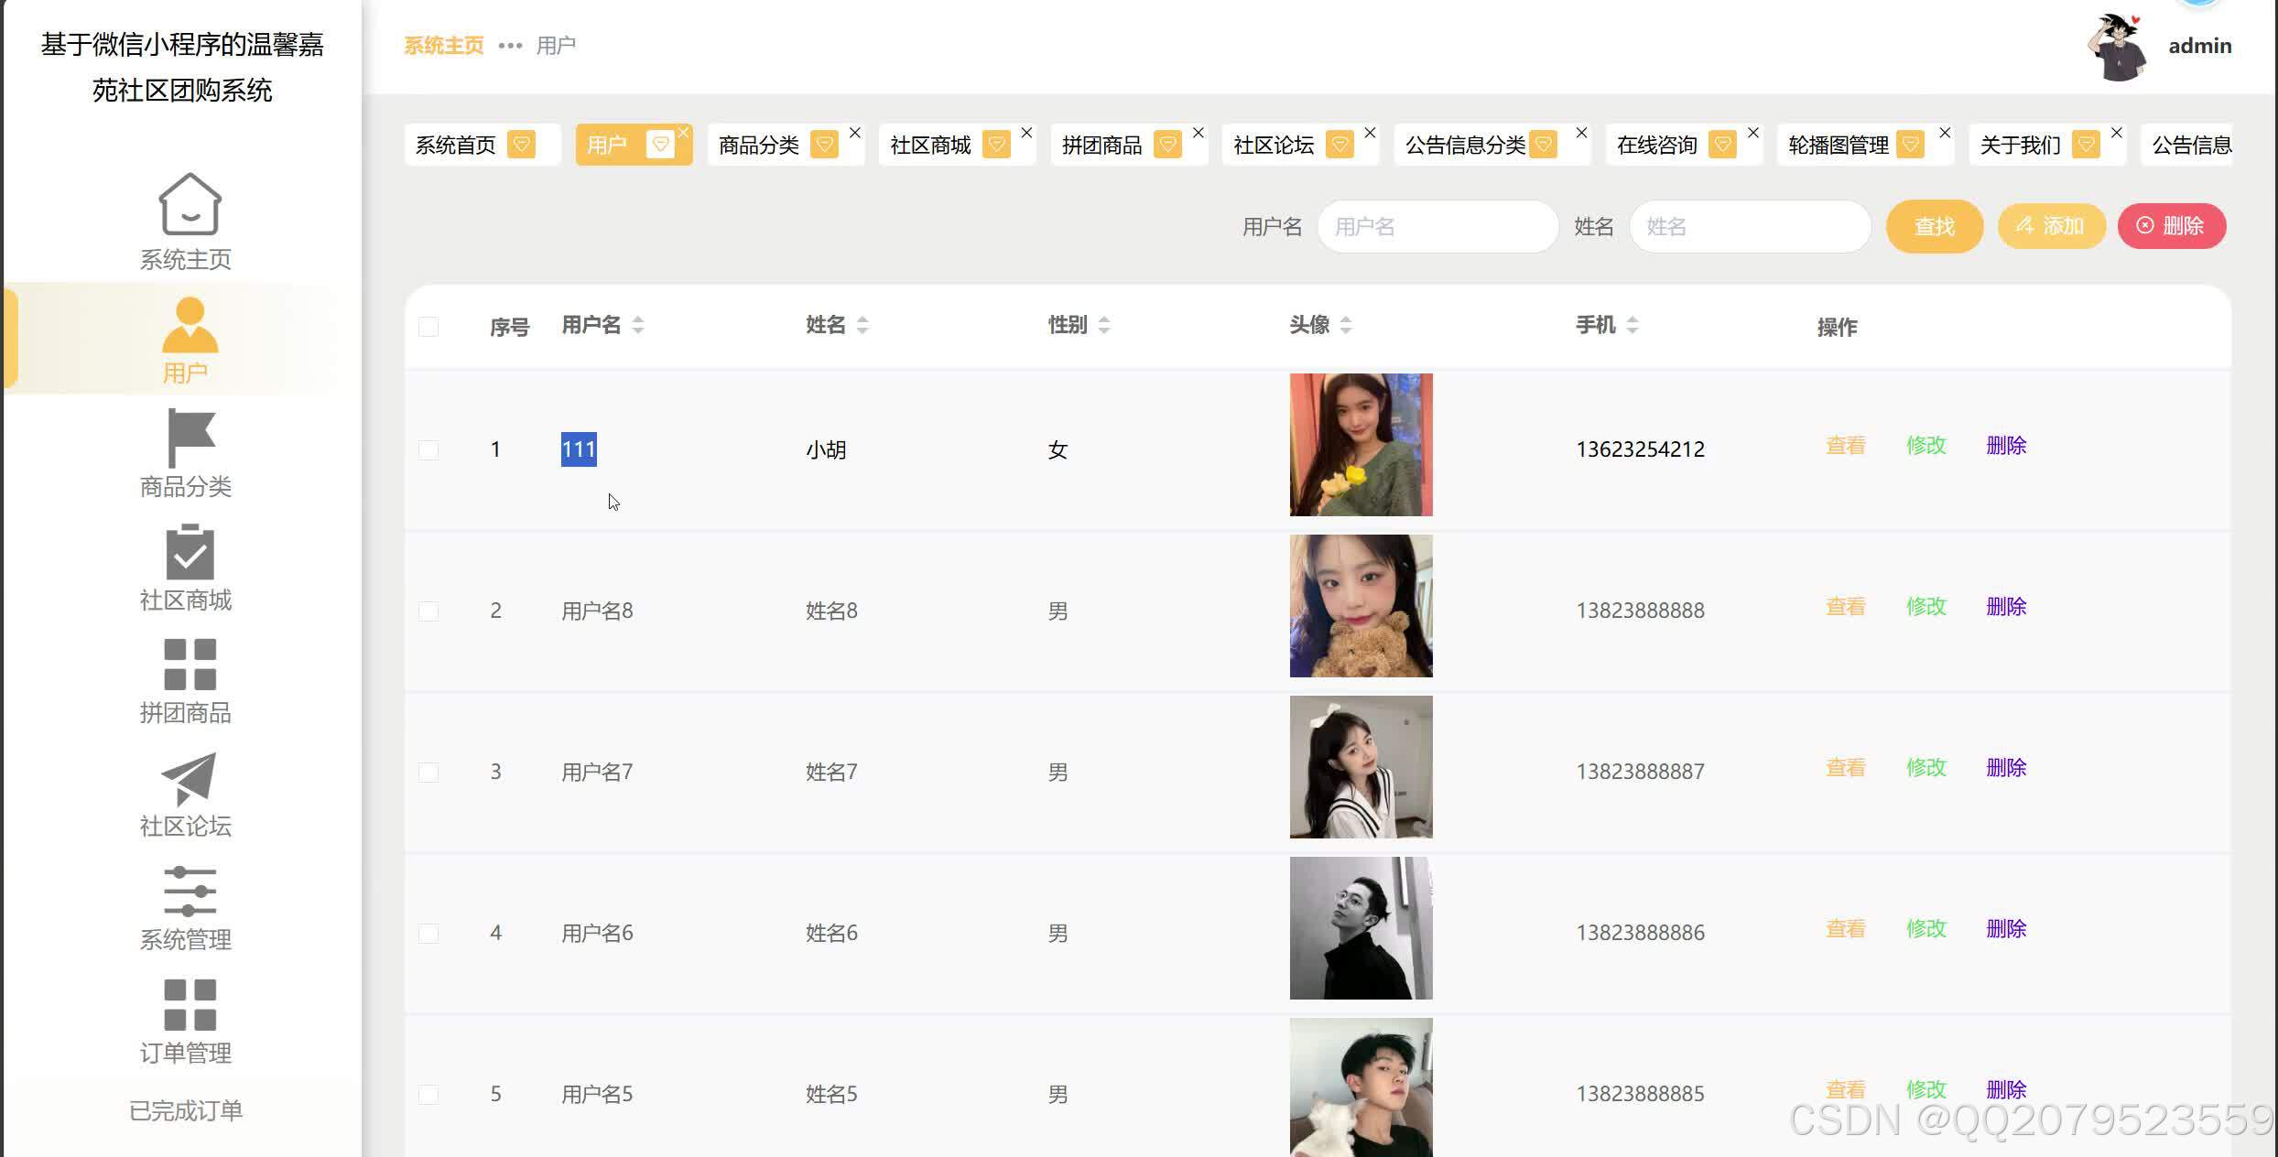The height and width of the screenshot is (1157, 2278).
Task: Click the admin avatar image
Action: click(x=2118, y=47)
